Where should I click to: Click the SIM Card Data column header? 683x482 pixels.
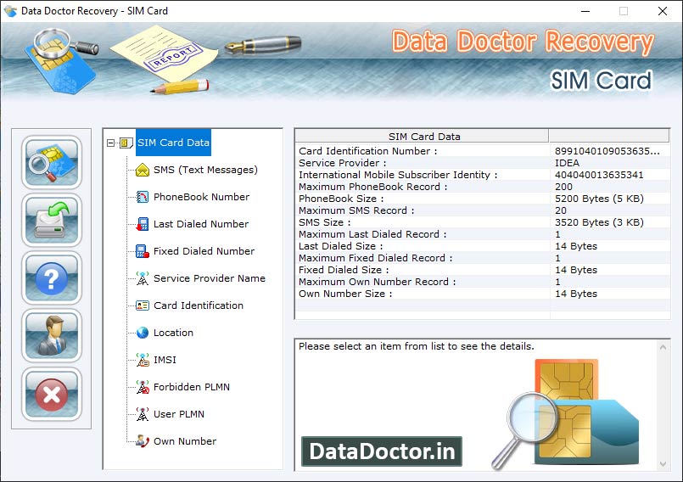tap(422, 137)
